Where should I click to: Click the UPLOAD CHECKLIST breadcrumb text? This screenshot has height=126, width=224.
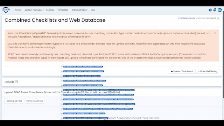(206, 18)
